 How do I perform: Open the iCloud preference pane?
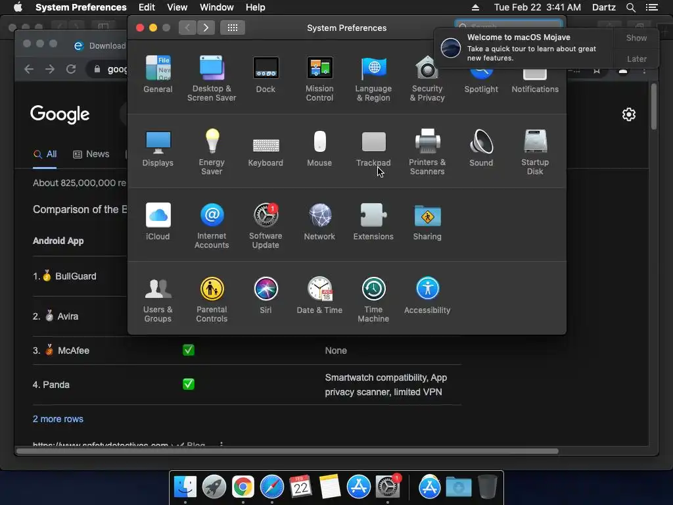pos(158,221)
